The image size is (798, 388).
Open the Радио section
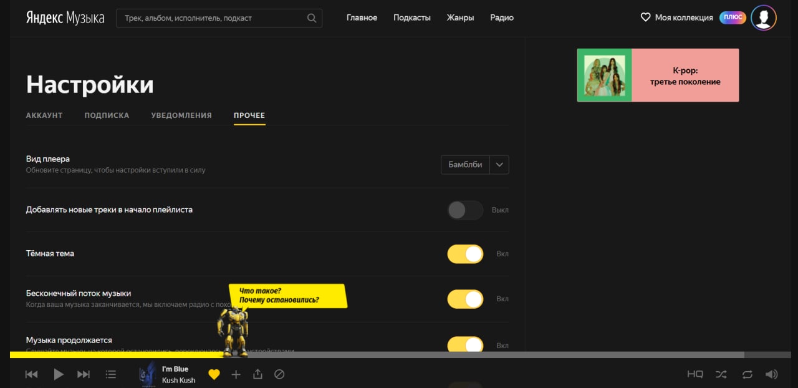(502, 17)
